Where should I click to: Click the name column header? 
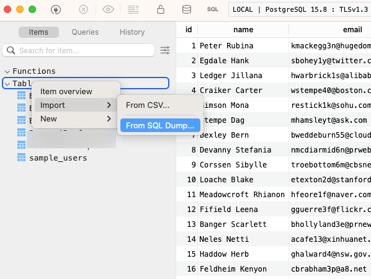point(243,30)
